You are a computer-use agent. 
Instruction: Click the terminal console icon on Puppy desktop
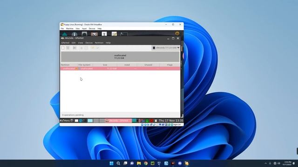[x=124, y=34]
